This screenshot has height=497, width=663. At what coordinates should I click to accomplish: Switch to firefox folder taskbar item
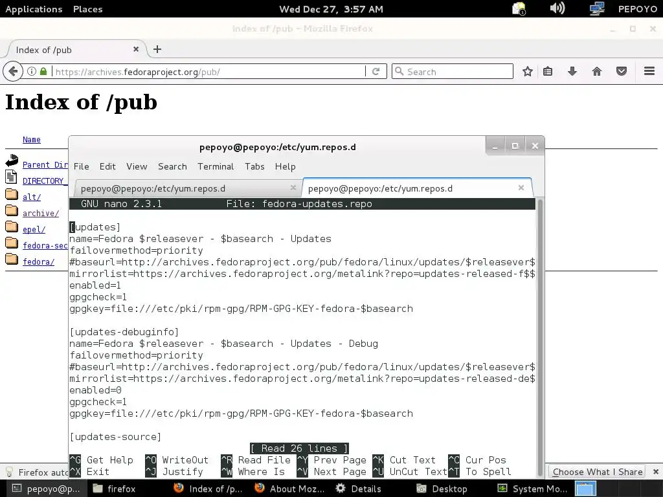click(114, 489)
